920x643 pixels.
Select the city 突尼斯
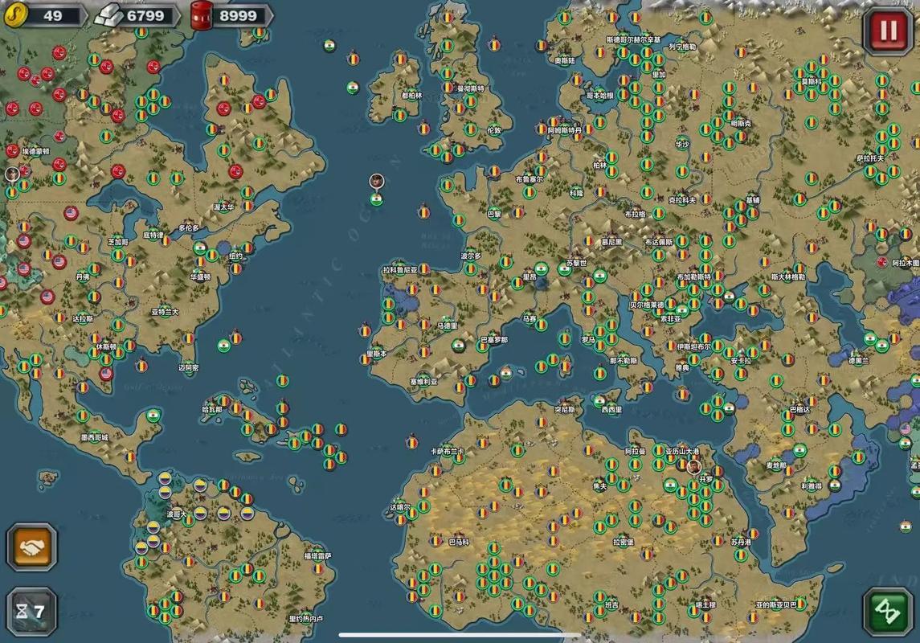565,409
